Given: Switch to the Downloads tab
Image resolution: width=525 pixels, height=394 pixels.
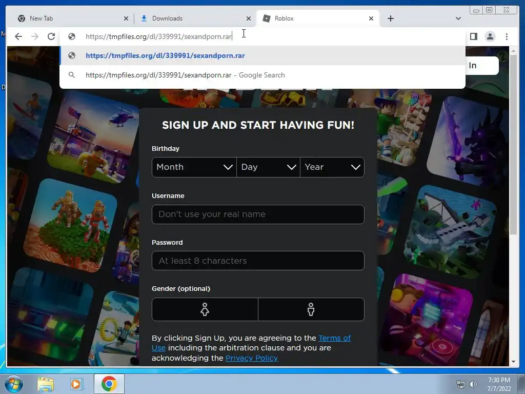Looking at the screenshot, I should (x=194, y=18).
